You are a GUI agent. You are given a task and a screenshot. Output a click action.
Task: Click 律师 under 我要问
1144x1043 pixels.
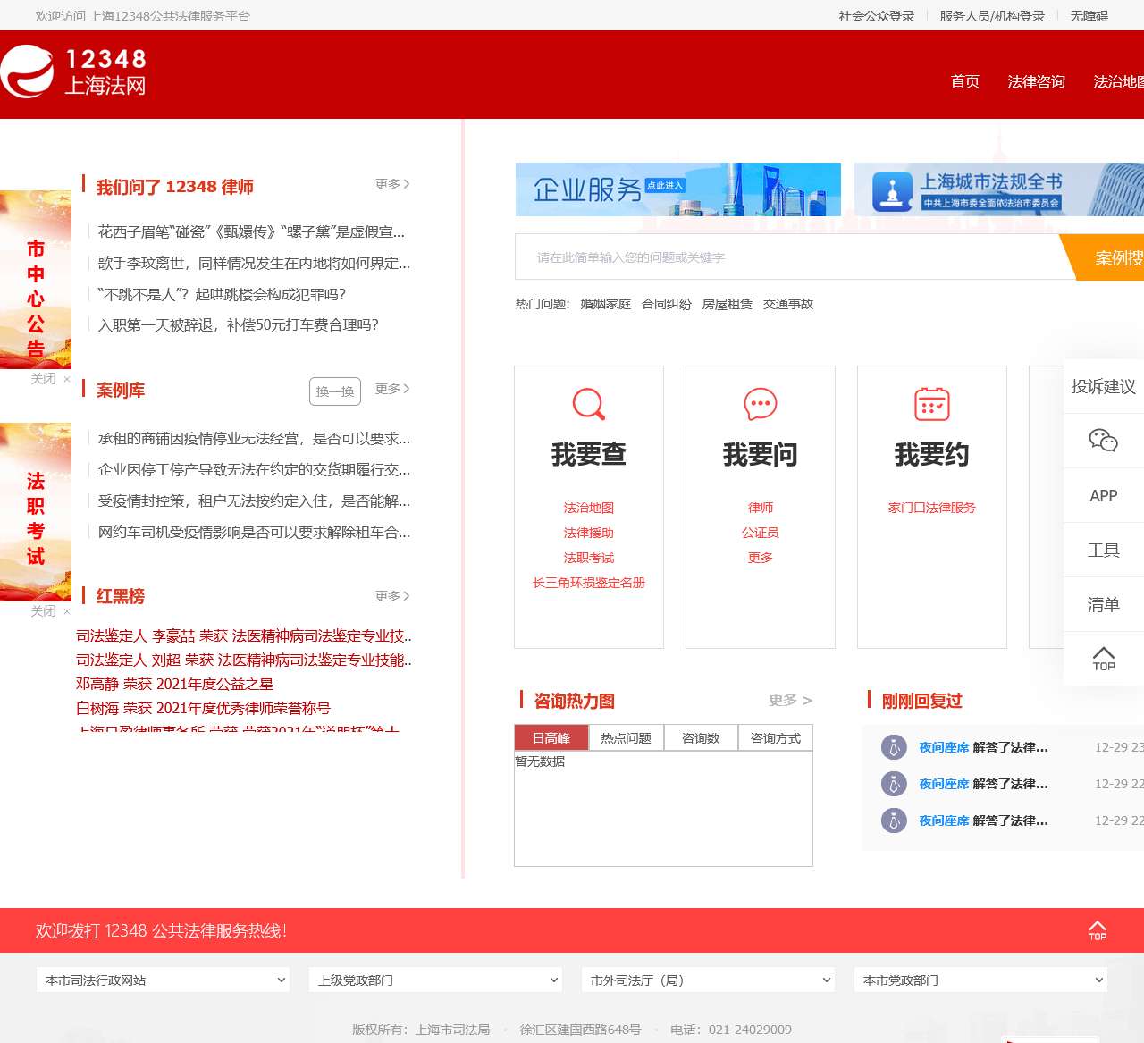point(761,508)
